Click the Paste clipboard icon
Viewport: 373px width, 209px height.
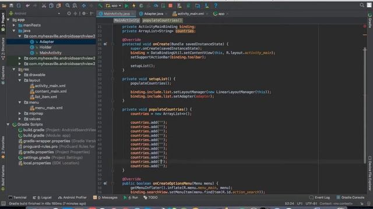click(58, 5)
